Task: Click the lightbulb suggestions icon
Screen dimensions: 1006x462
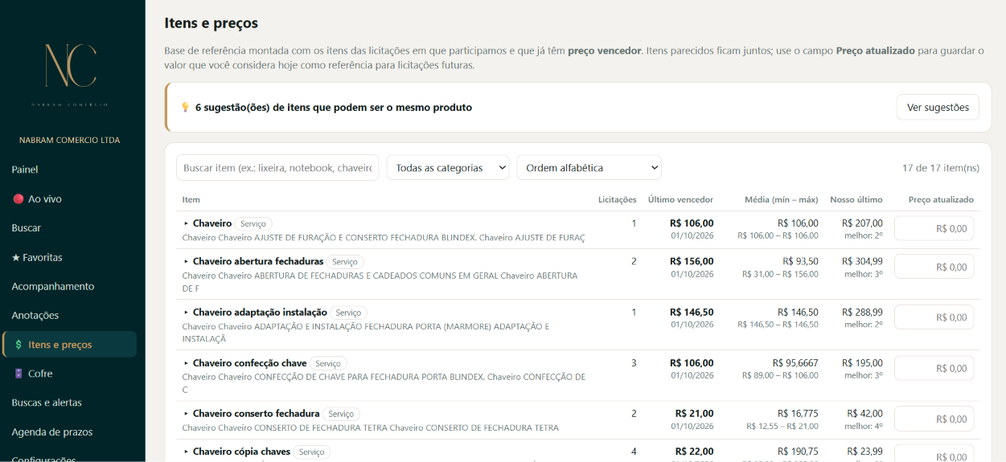Action: point(185,107)
